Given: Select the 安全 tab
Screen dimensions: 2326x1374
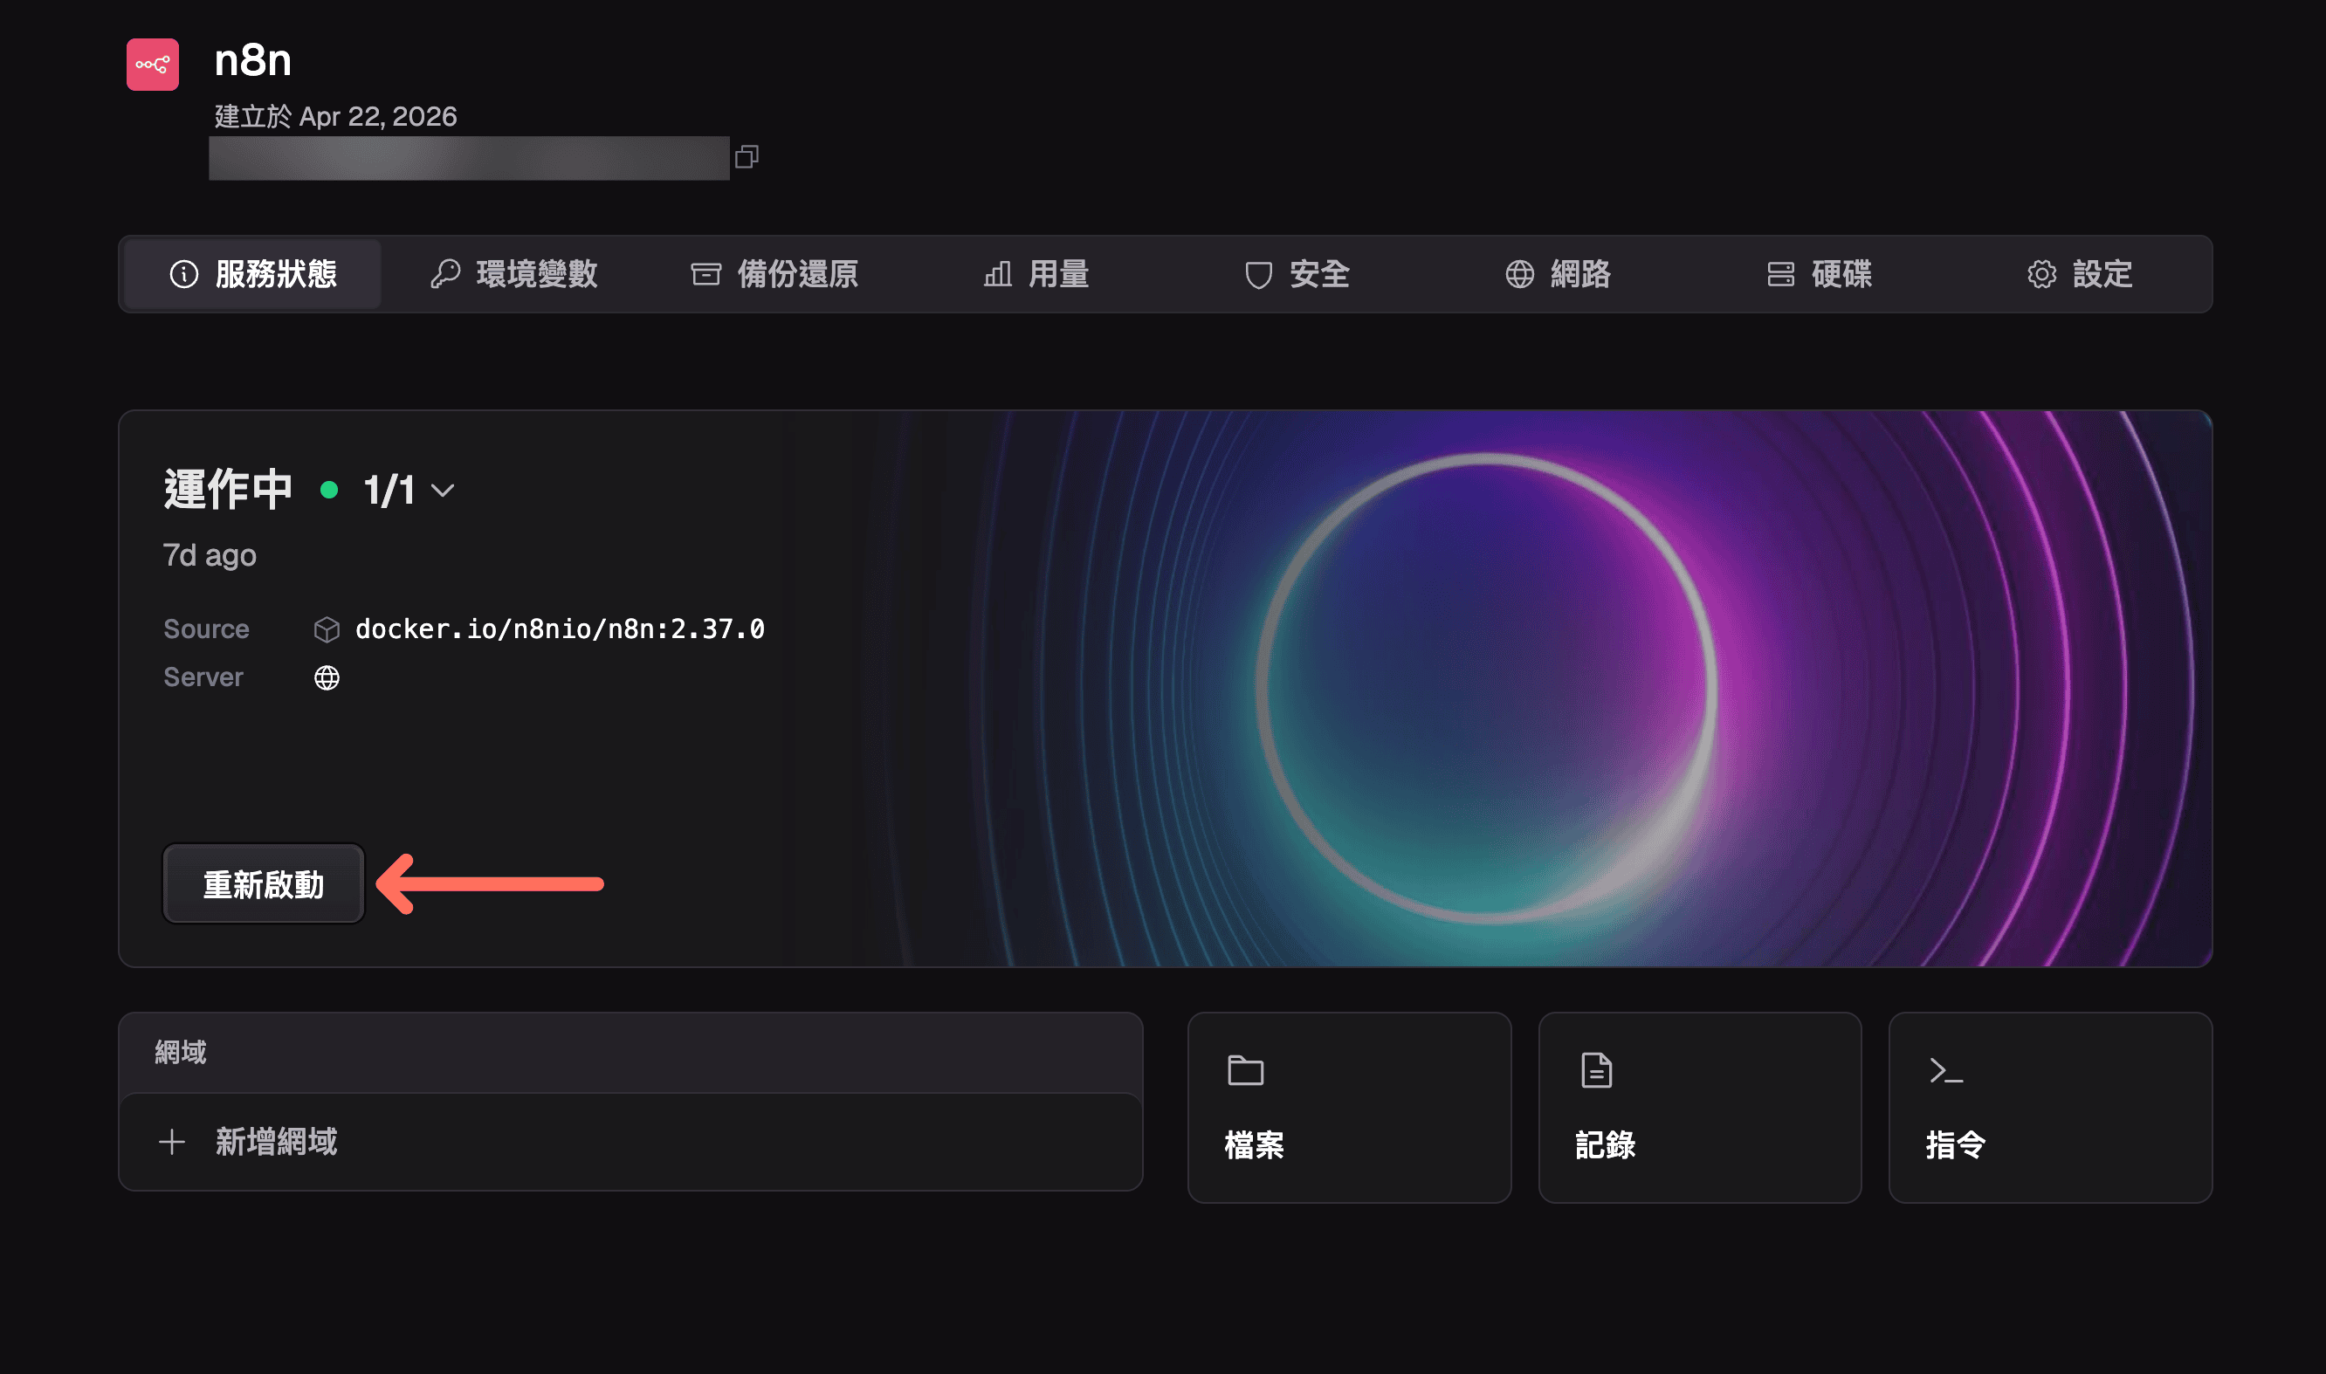Looking at the screenshot, I should tap(1297, 274).
